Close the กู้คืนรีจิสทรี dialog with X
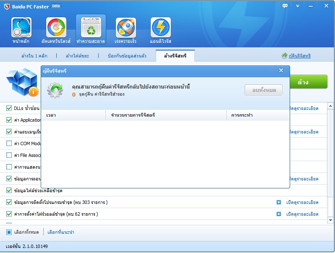This screenshot has width=335, height=253. tap(281, 70)
